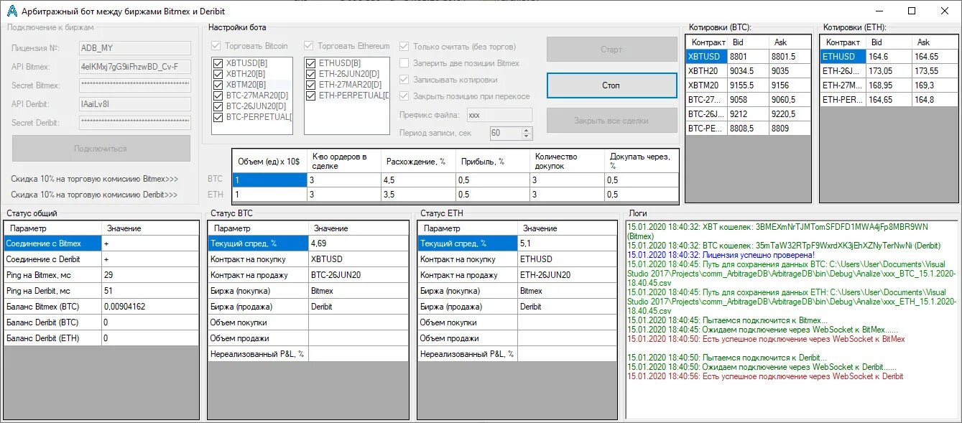Minimize the arbitrage bot window
This screenshot has width=962, height=423.
(x=879, y=11)
